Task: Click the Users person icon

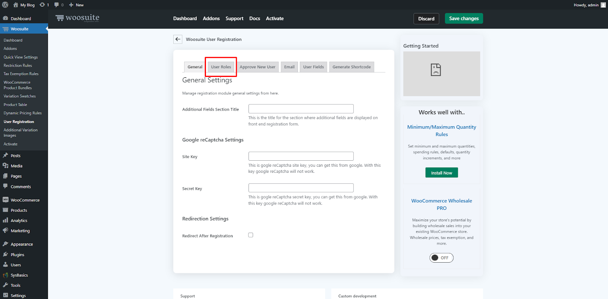Action: 5,265
